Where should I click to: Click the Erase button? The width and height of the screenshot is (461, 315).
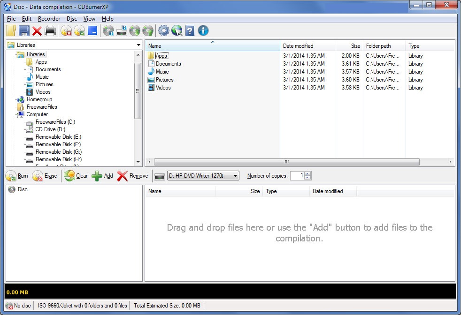click(45, 176)
